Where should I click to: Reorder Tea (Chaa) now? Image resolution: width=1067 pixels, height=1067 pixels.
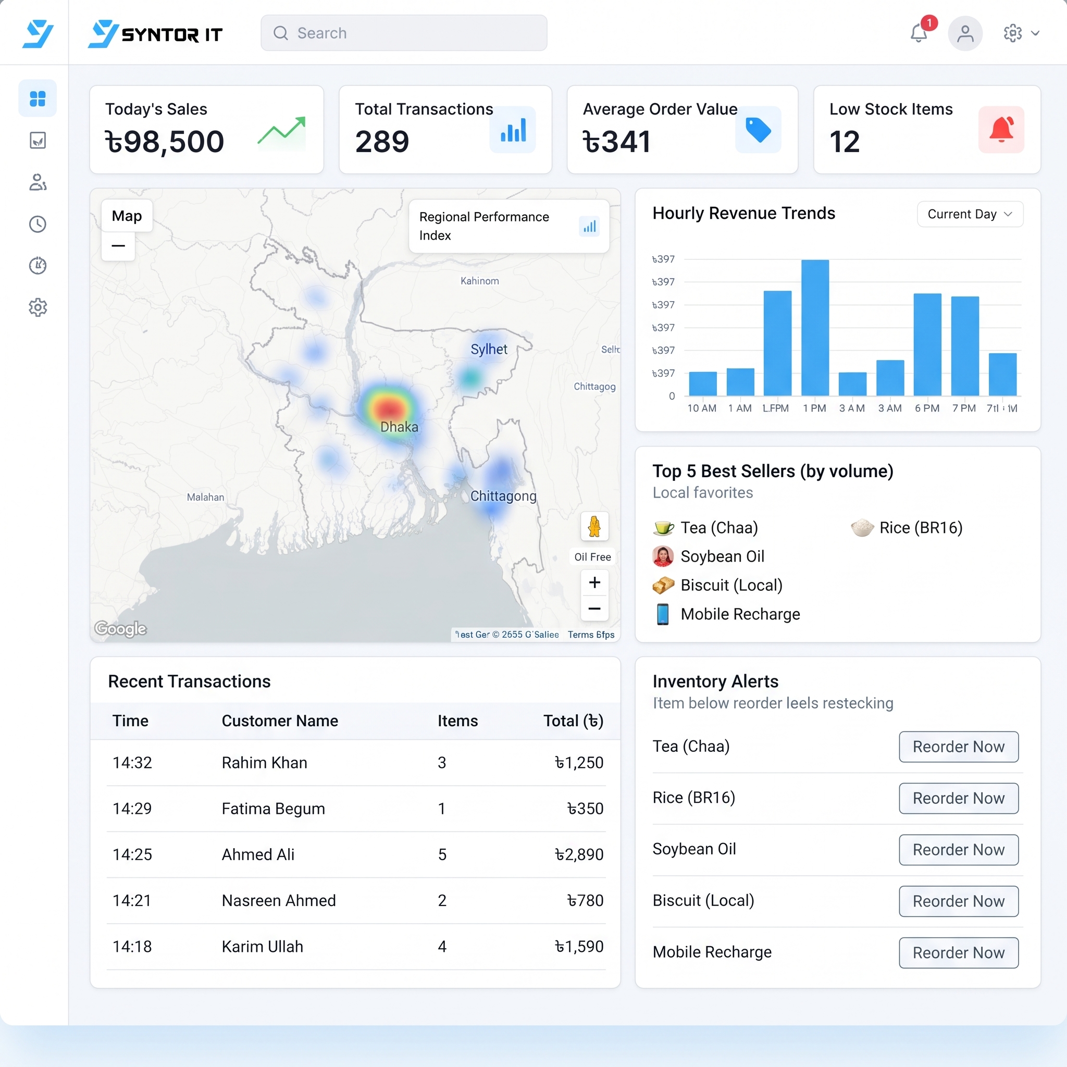[x=958, y=747]
